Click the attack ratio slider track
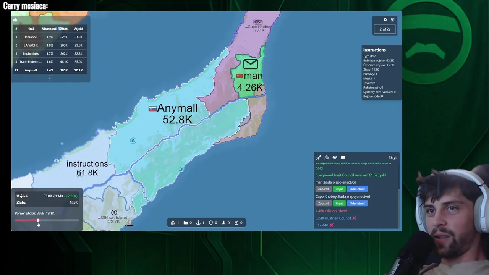The width and height of the screenshot is (489, 275). [47, 220]
